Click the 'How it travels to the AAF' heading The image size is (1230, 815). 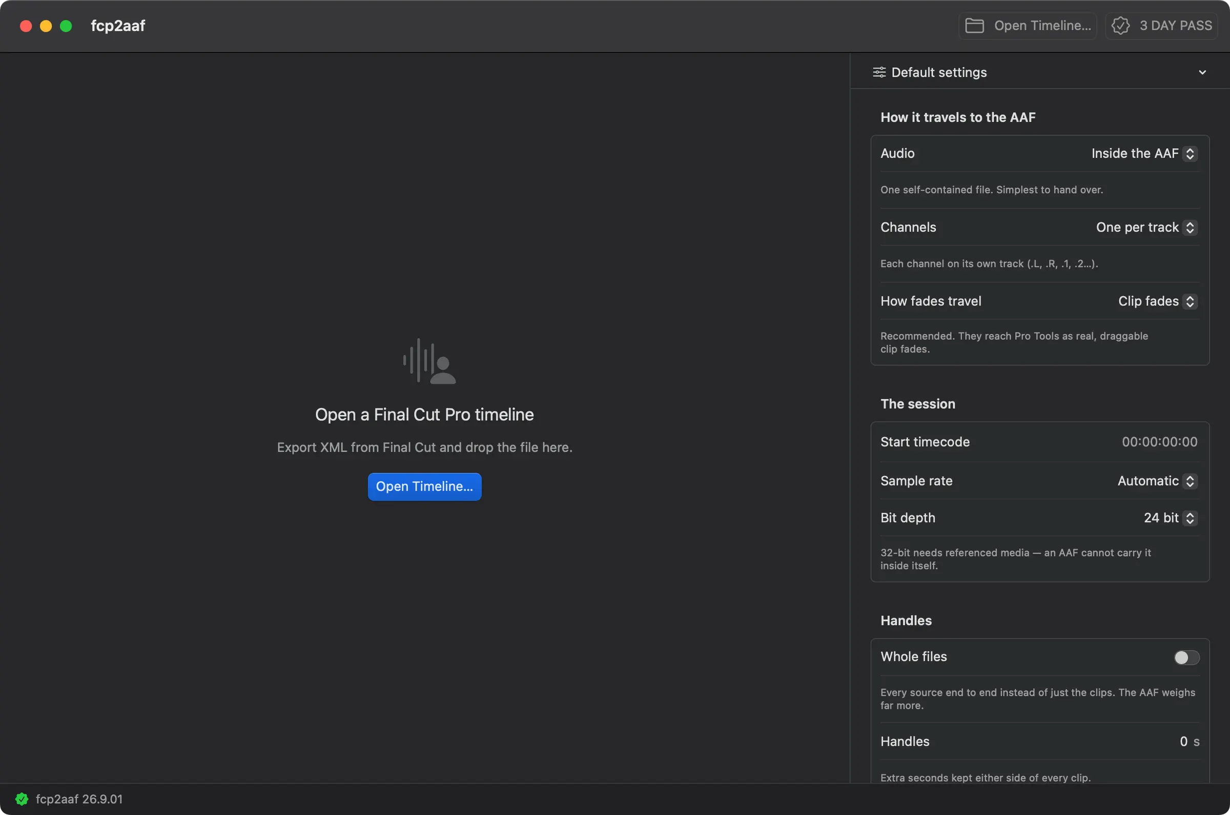(x=958, y=117)
